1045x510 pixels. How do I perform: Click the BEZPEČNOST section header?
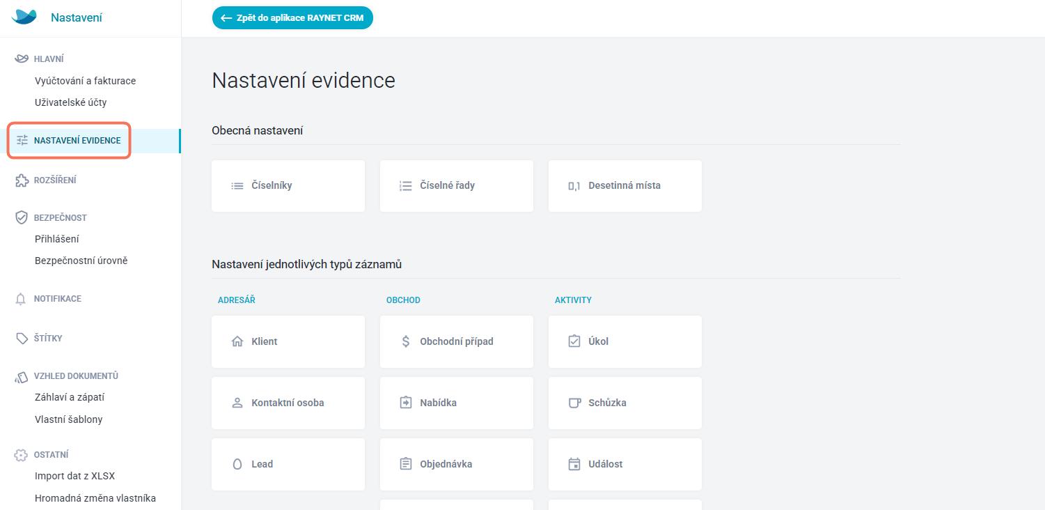click(x=61, y=218)
